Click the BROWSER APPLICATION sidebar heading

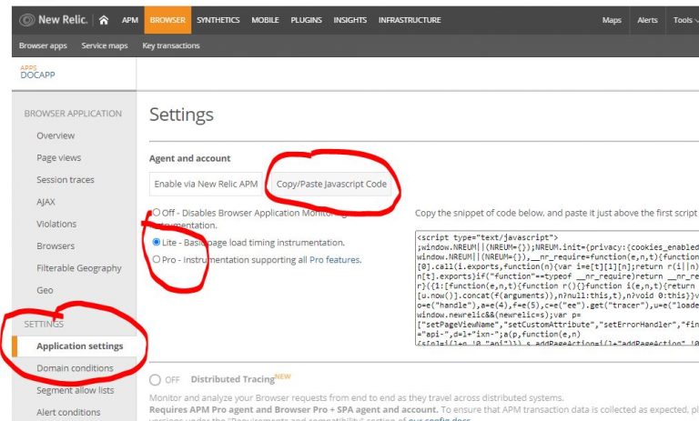[x=73, y=114]
